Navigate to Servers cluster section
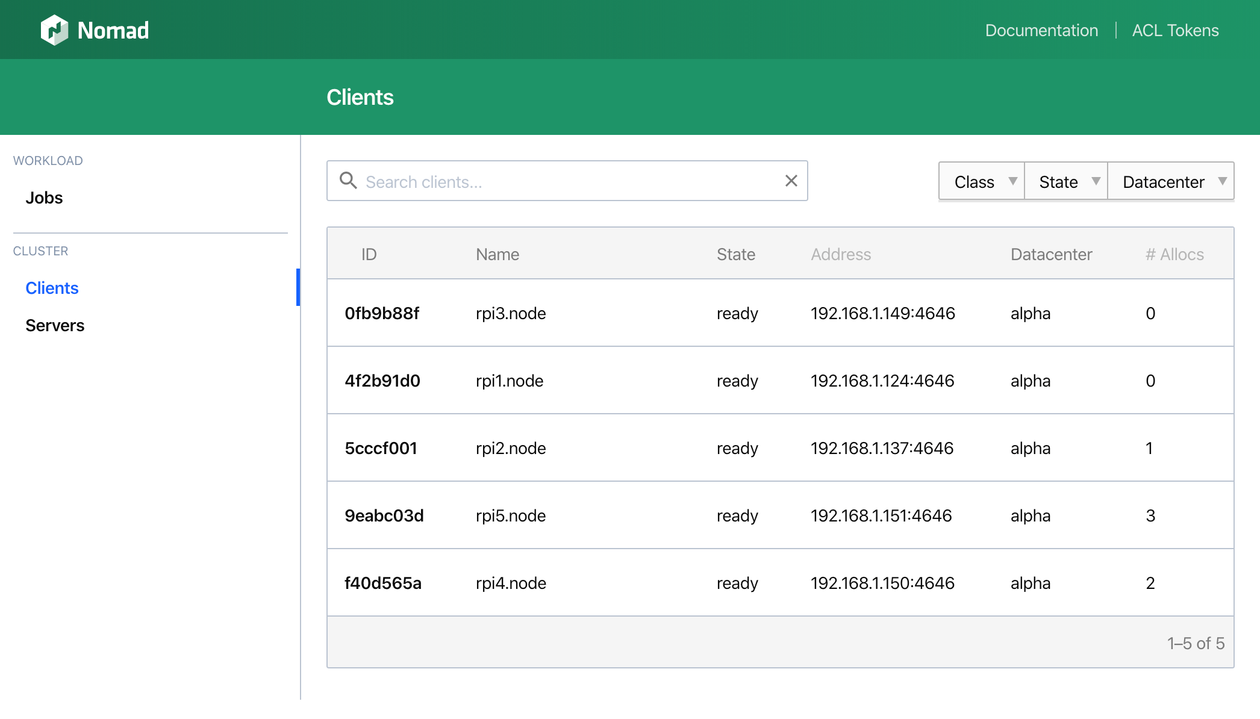 [x=55, y=325]
